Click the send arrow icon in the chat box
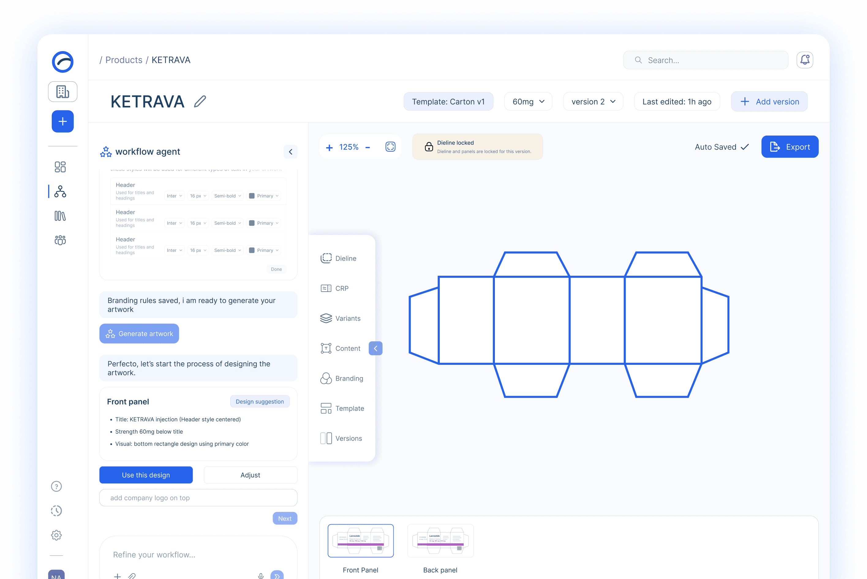 point(277,575)
